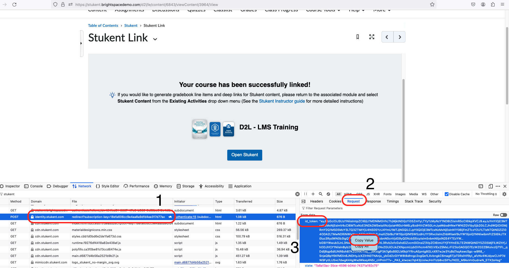Image resolution: width=509 pixels, height=268 pixels.
Task: Open the Stack Trace tab
Action: click(414, 201)
